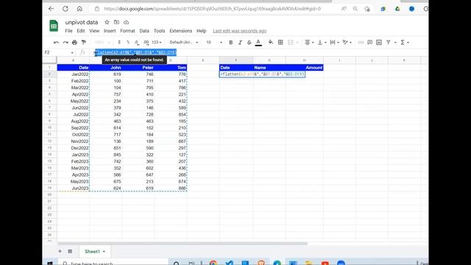
Task: Open the all sheets list icon
Action: point(70,251)
